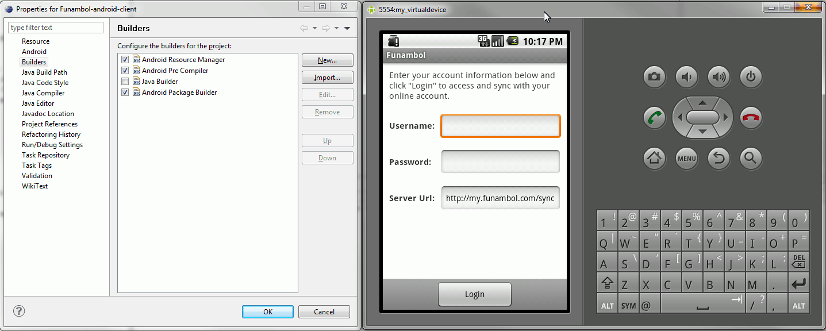Lower volume with the emulator volume-down button

(x=686, y=76)
